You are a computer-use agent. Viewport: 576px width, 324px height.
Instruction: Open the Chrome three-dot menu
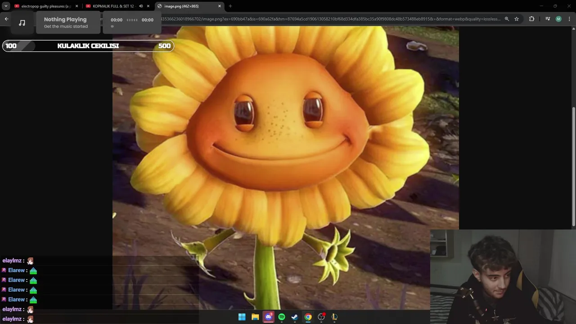[569, 19]
